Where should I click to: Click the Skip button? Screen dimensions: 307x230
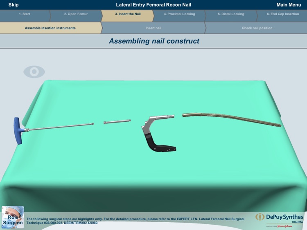point(14,4)
